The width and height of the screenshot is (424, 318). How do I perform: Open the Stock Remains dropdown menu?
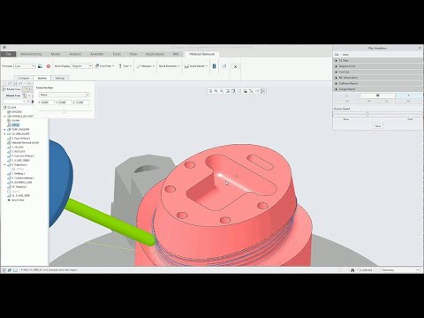170,66
